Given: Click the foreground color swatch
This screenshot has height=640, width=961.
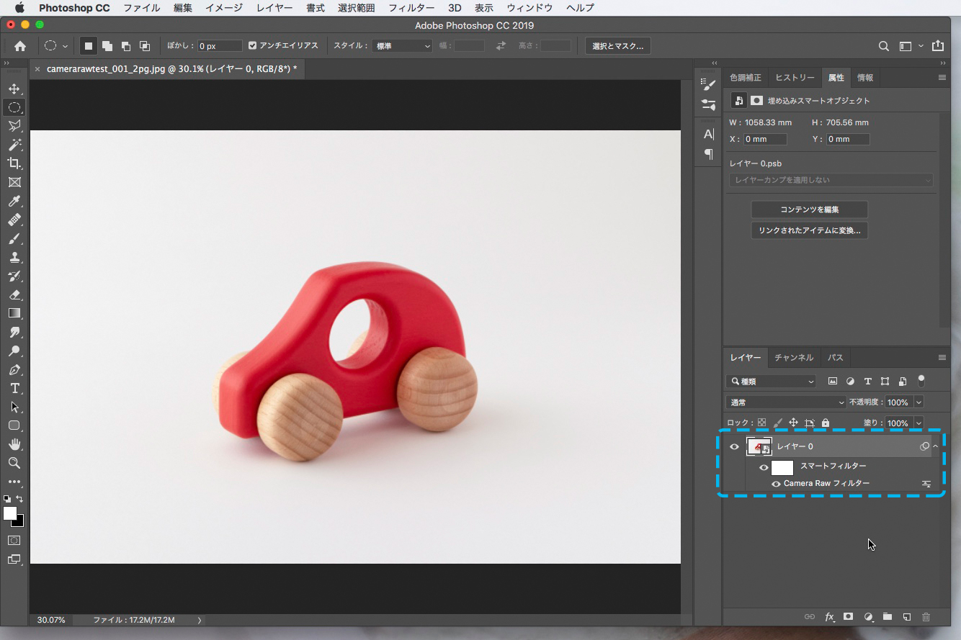Looking at the screenshot, I should (10, 513).
